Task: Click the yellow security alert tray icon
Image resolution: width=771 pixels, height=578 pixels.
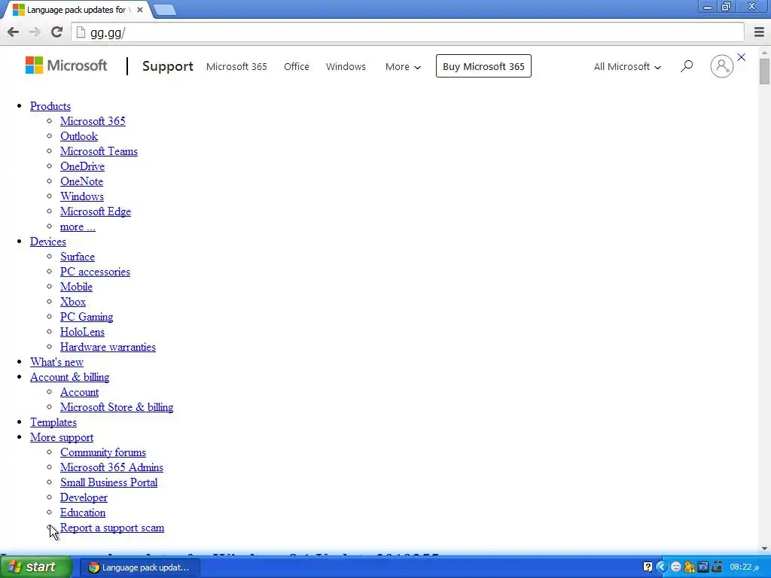Action: pyautogui.click(x=690, y=567)
